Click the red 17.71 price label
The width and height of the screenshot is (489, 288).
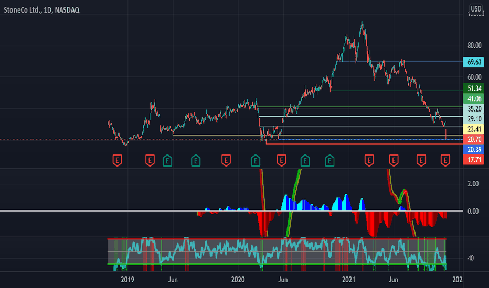(474, 160)
